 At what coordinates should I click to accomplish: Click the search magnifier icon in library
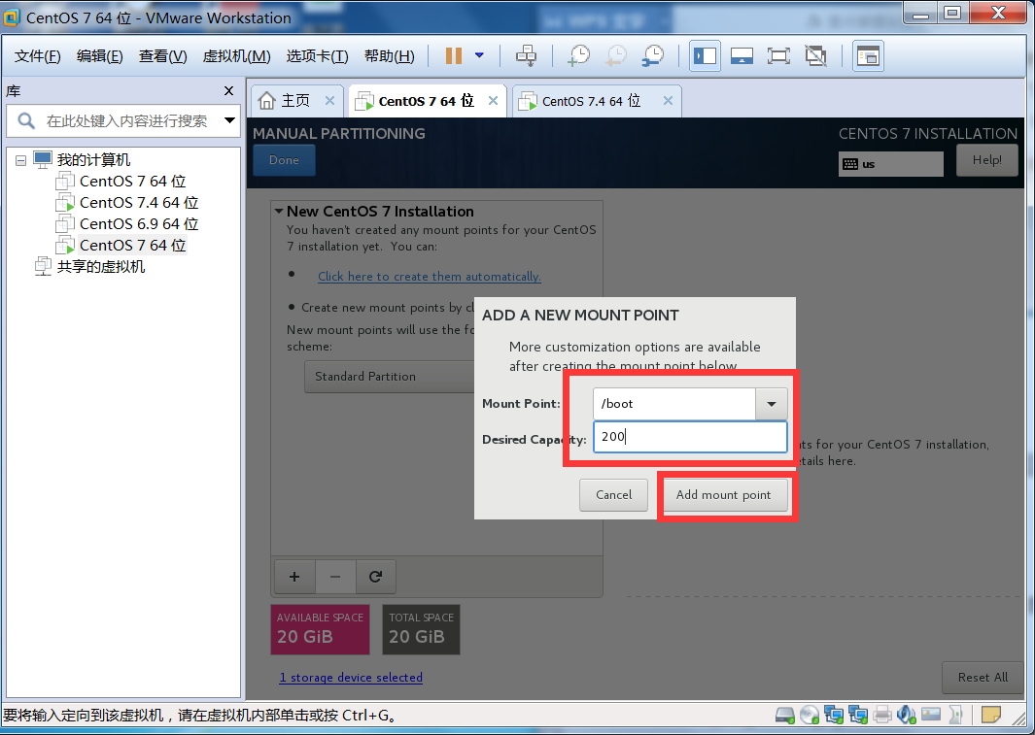tap(25, 121)
